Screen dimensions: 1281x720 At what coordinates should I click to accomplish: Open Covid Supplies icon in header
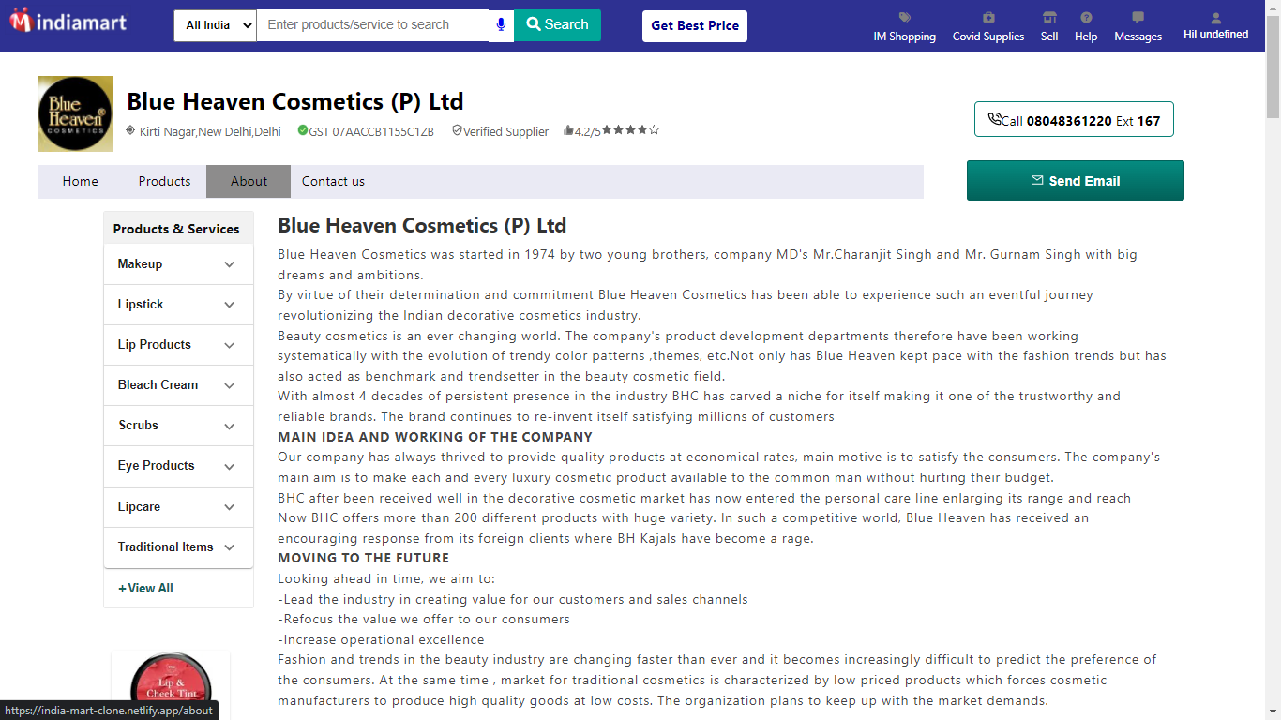pos(988,18)
